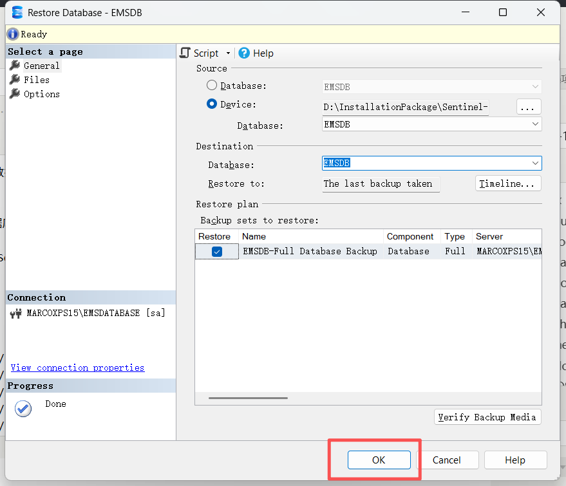Open the Destination Database combo box

tap(535, 164)
